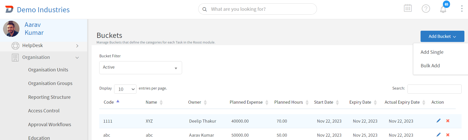The height and width of the screenshot is (140, 468).
Task: Choose Bulk Add menu option
Action: click(430, 66)
